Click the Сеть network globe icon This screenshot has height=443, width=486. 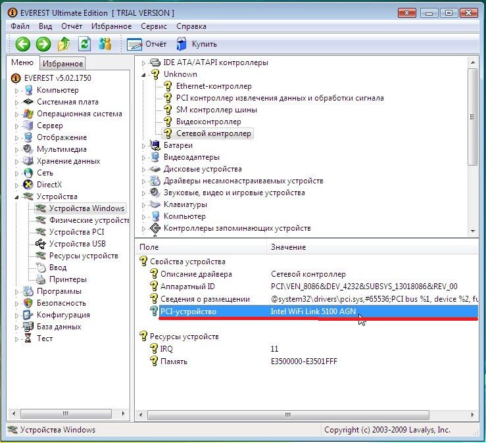coord(28,173)
